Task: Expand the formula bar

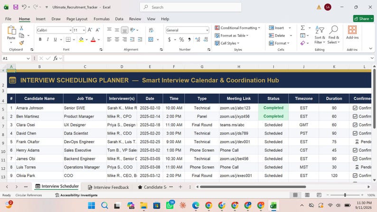Action: [x=372, y=58]
